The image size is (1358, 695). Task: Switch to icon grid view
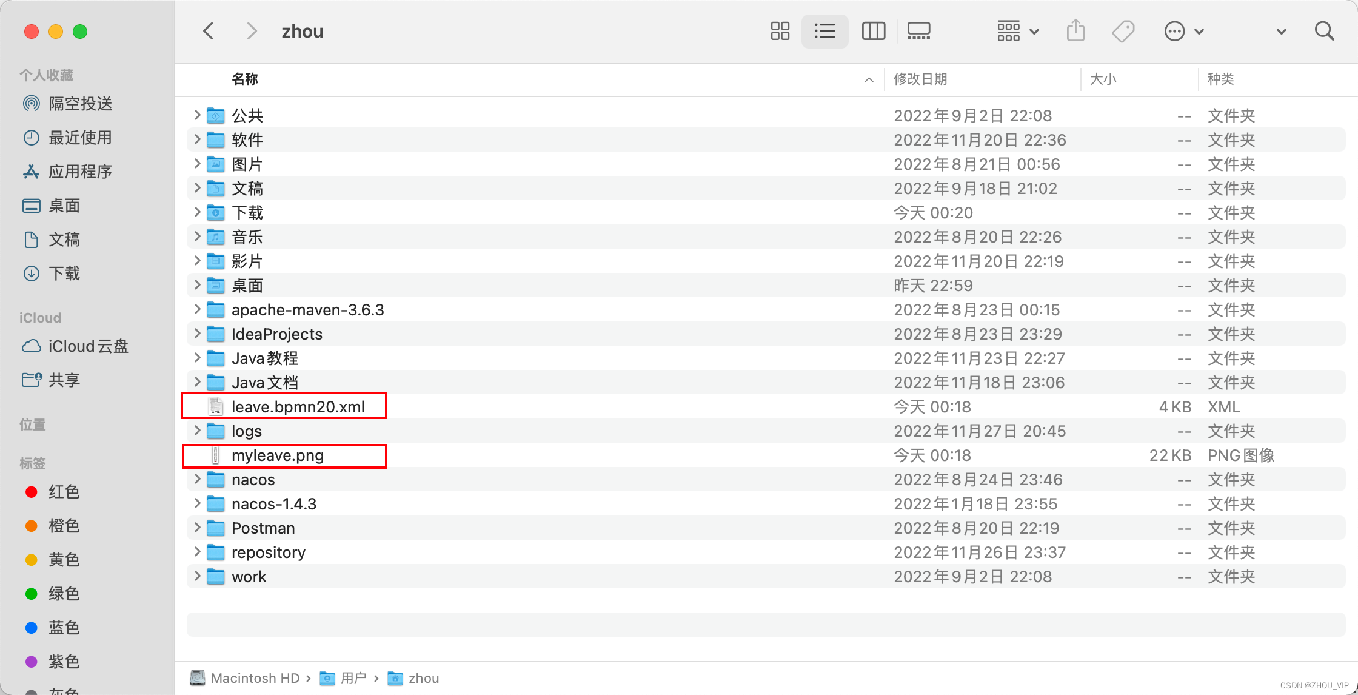(x=780, y=31)
